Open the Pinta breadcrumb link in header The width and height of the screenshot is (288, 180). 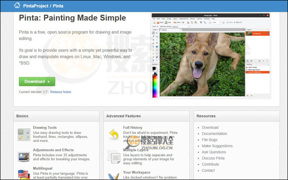(x=58, y=6)
